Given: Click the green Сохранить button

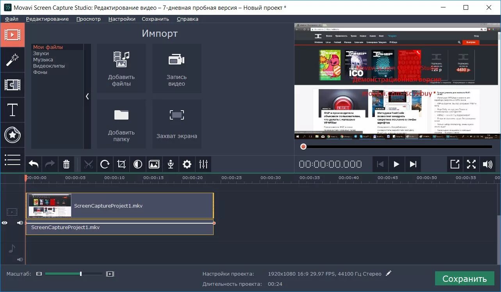Looking at the screenshot, I should pos(464,279).
